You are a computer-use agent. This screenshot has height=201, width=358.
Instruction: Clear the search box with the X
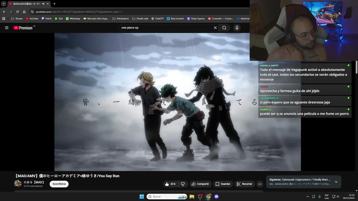215,28
